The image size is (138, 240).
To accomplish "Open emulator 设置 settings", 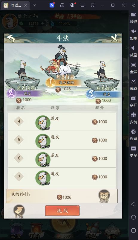I will tap(134, 135).
